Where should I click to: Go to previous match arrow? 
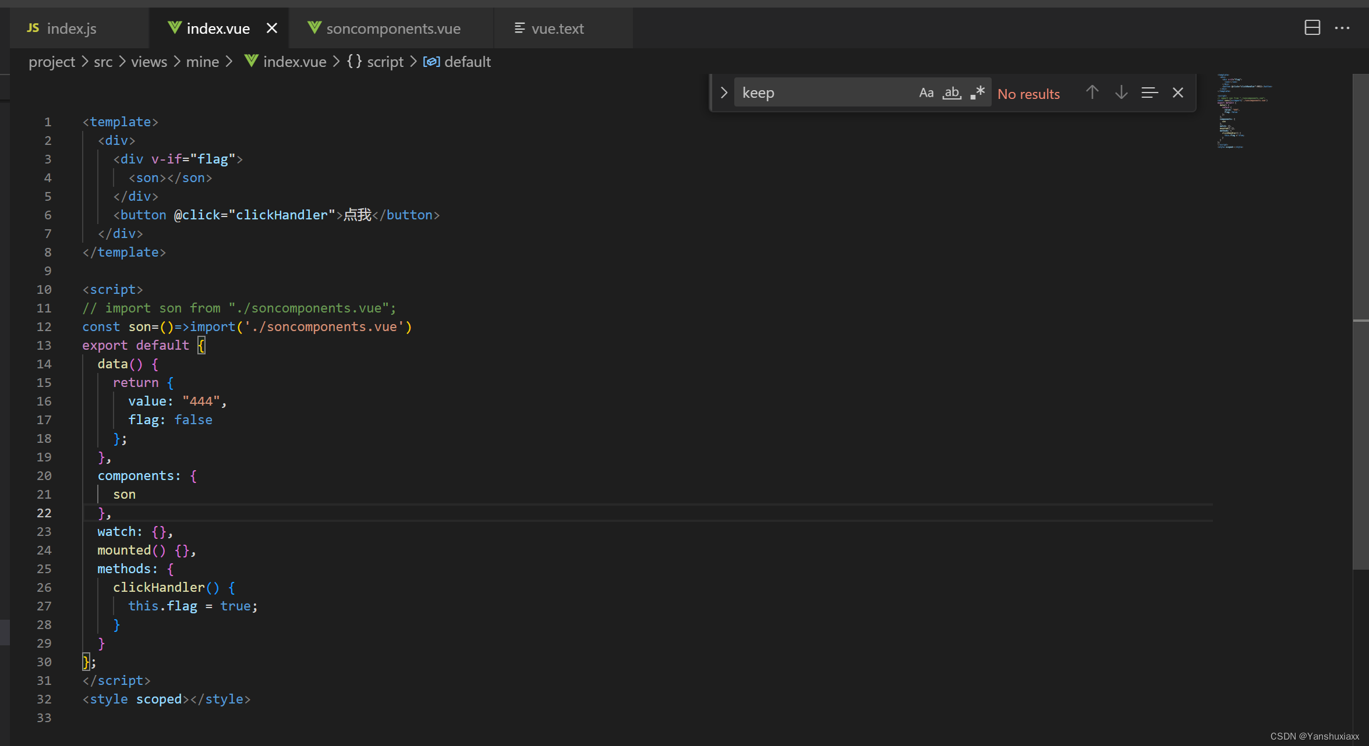(x=1092, y=93)
